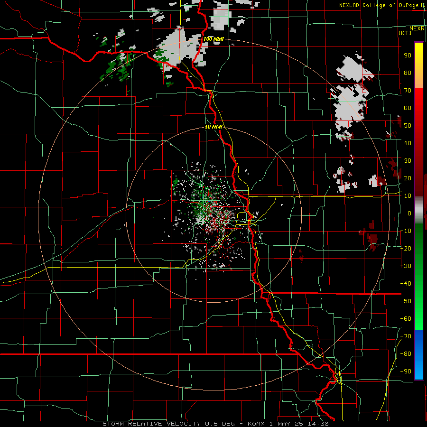
Task: Select the positive 80 value on the velocity scale
Action: [x=408, y=73]
